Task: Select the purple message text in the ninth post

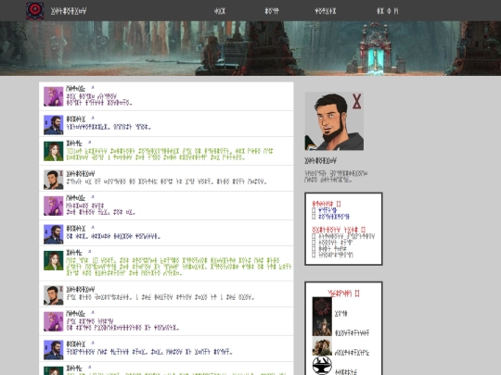Action: point(122,325)
